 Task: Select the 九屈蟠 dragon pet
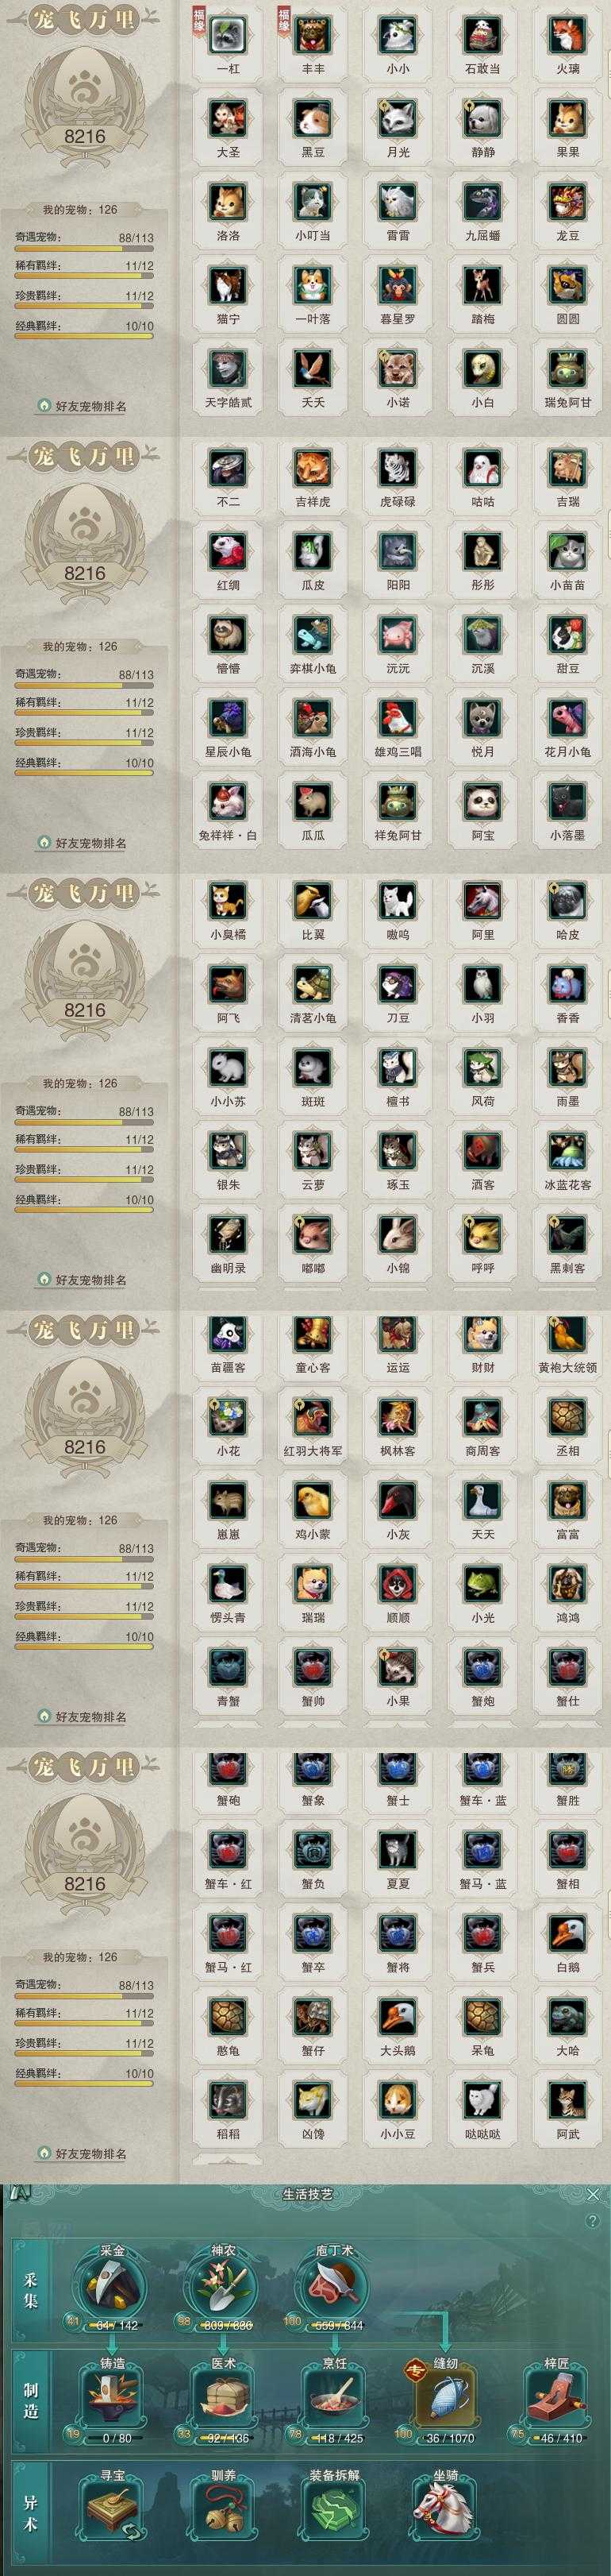pos(482,201)
